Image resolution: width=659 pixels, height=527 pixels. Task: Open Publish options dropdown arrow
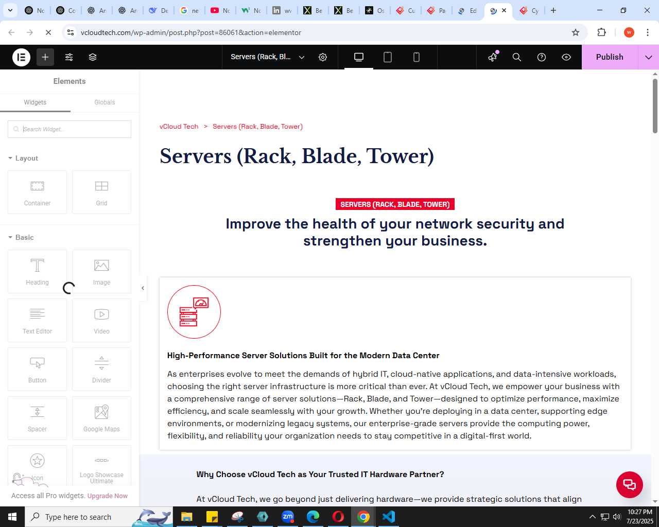point(649,57)
